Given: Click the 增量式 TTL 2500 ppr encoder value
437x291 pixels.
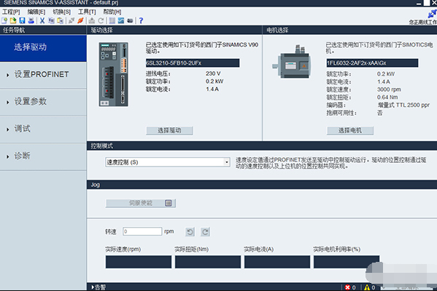Looking at the screenshot, I should pyautogui.click(x=403, y=105).
